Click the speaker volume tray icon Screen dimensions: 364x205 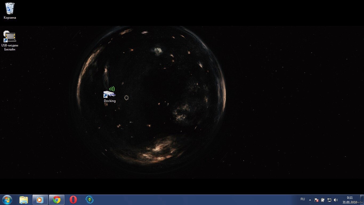click(x=336, y=200)
